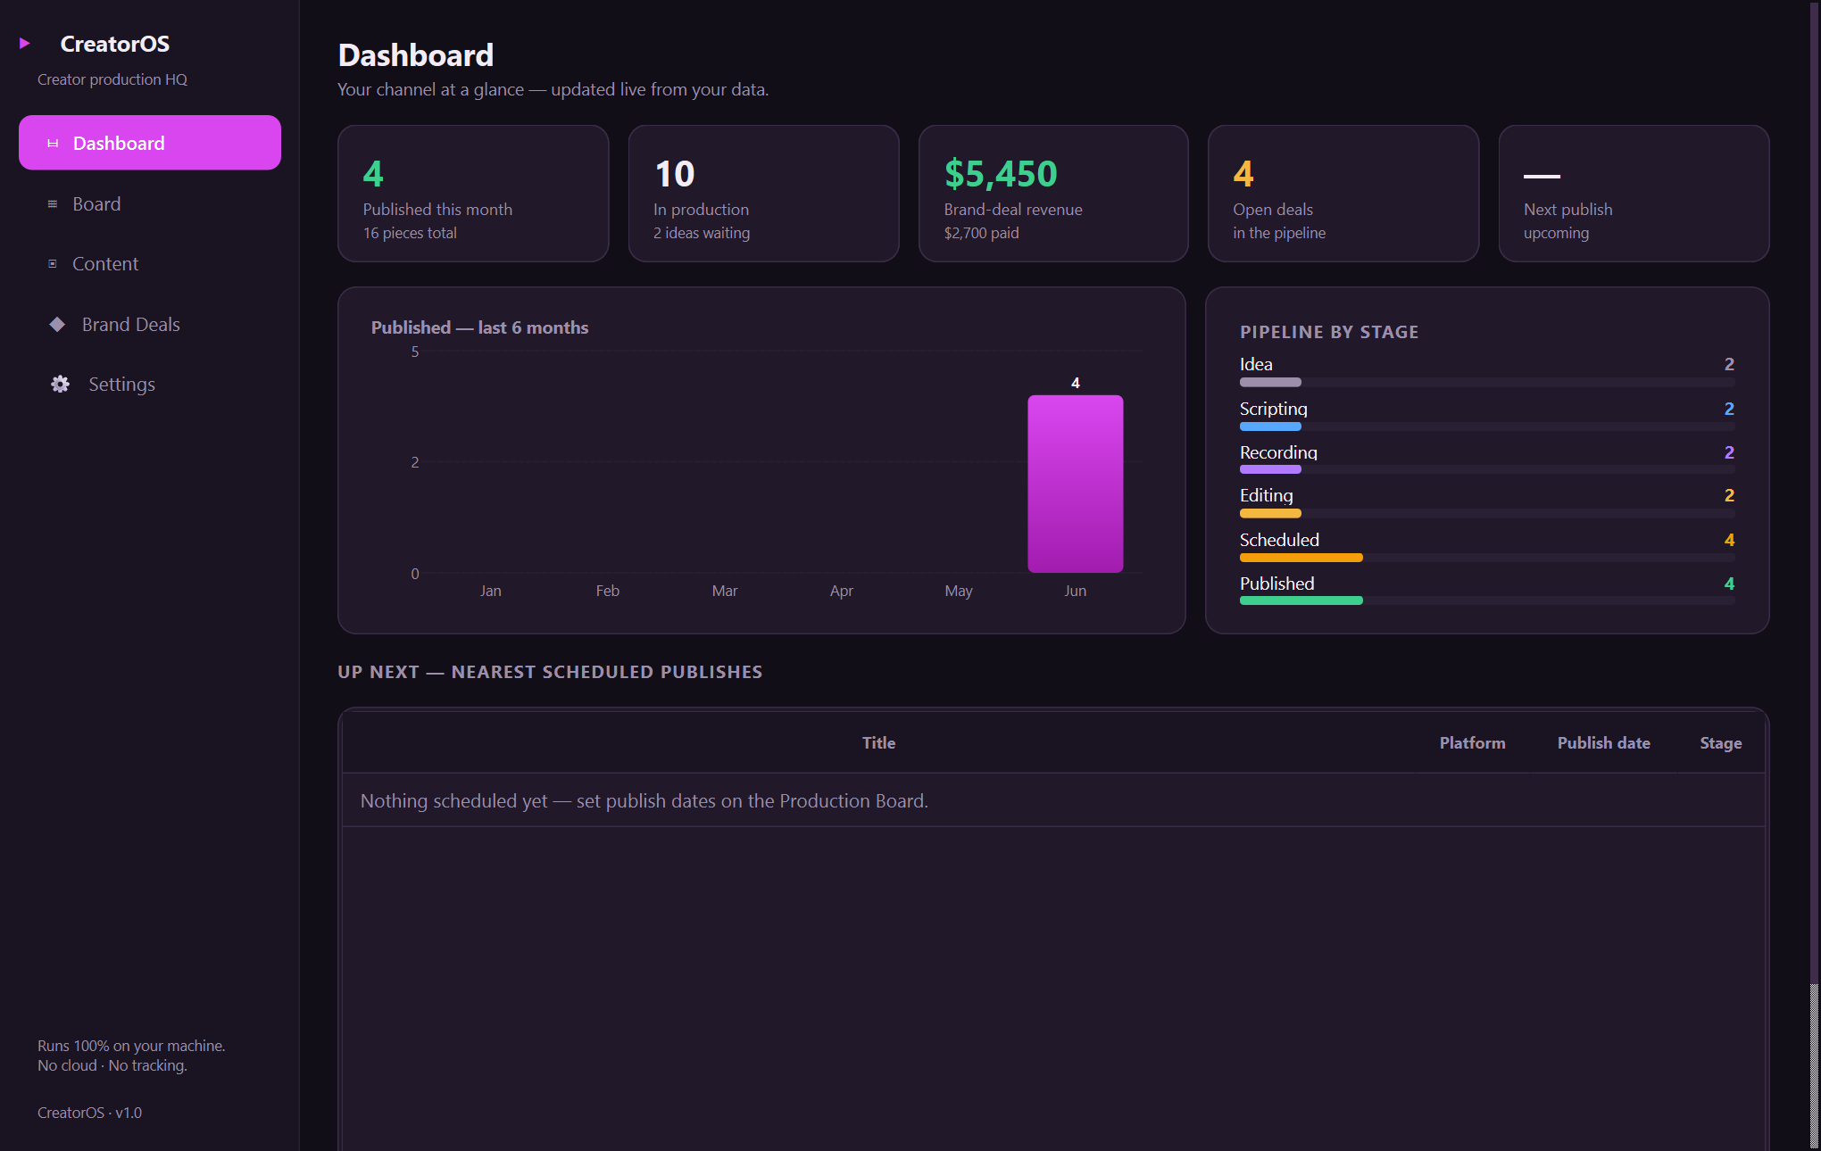Click the 'Apr' axis label on the chart
The height and width of the screenshot is (1151, 1821).
tap(842, 591)
